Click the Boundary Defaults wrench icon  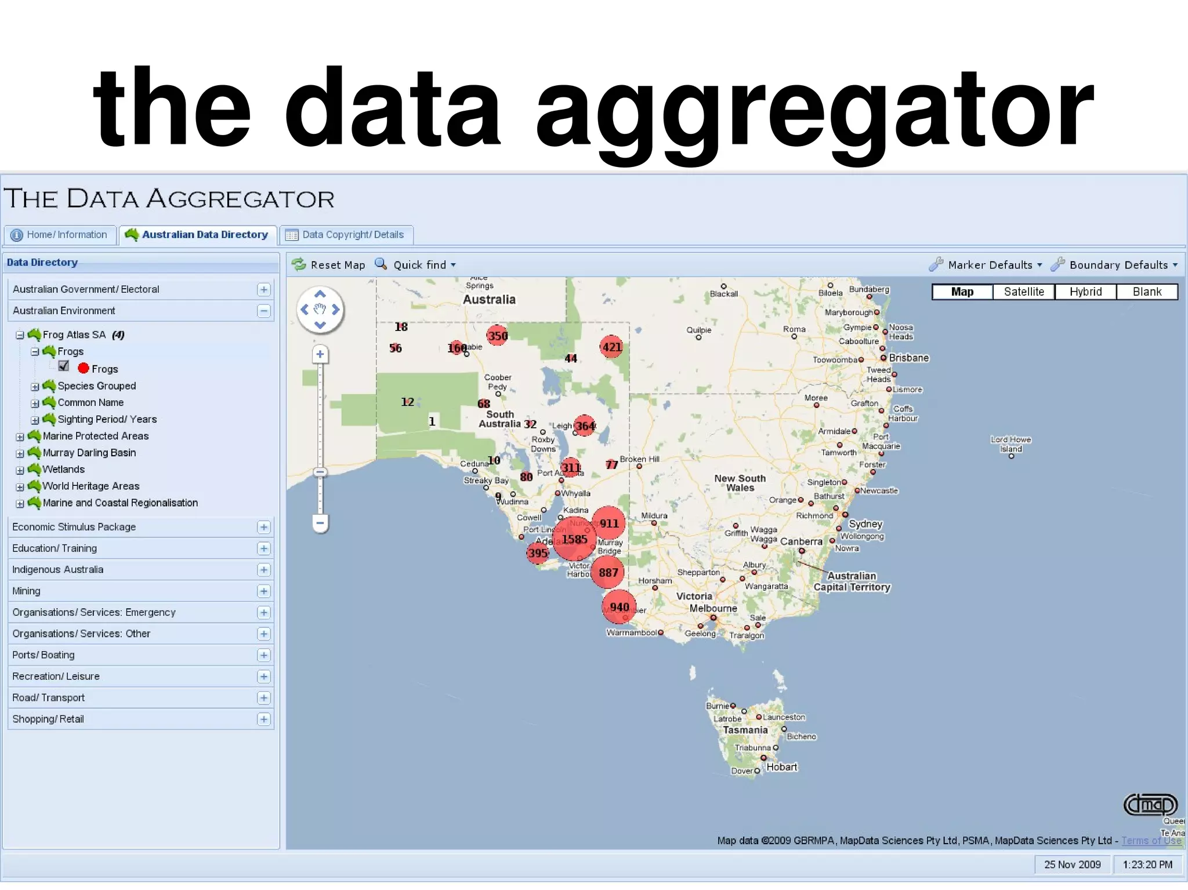[x=1057, y=264]
